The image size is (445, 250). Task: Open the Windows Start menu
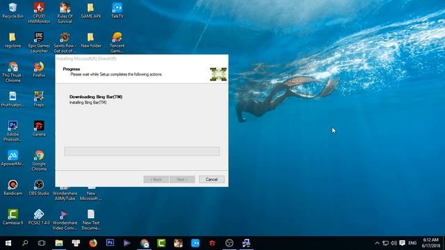8,243
